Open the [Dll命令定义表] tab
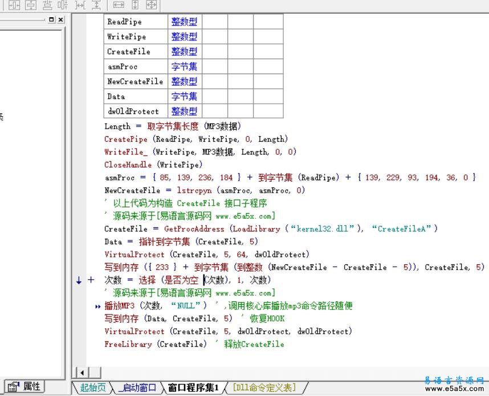Viewport: 489px width, 396px height. (264, 387)
